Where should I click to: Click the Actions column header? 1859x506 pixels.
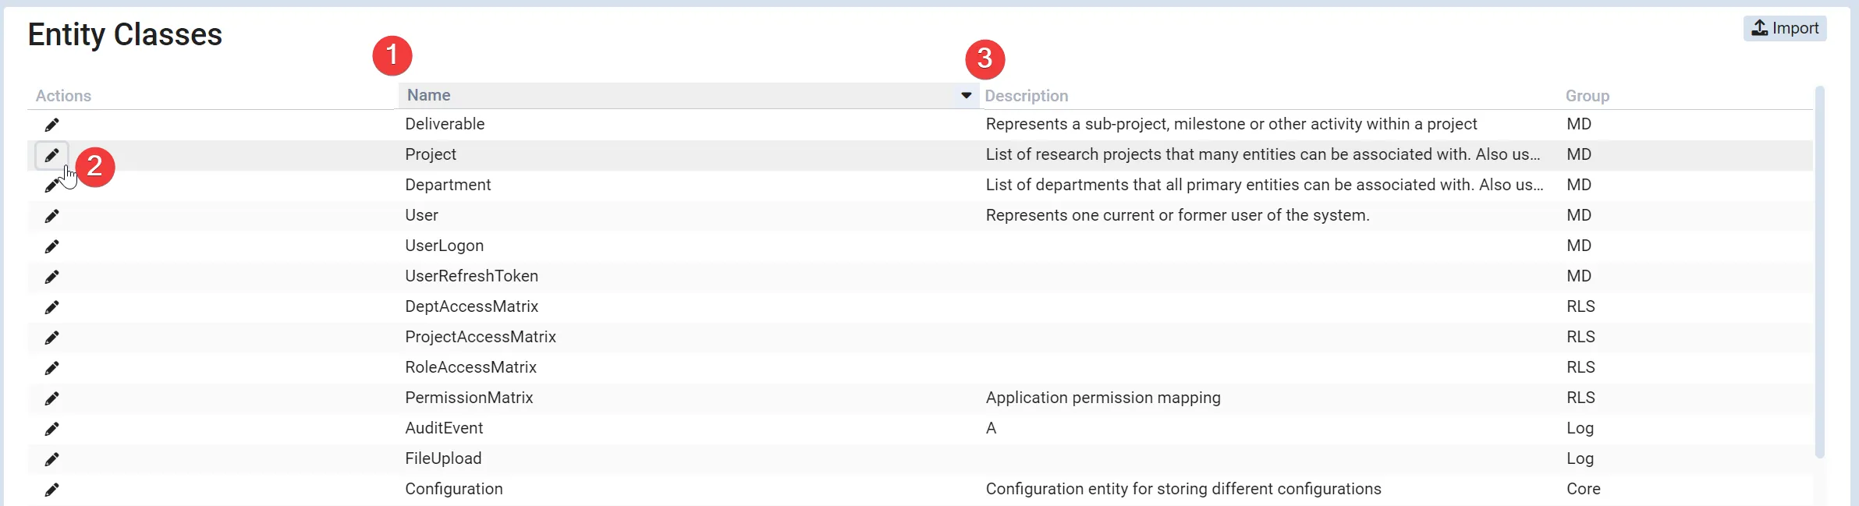tap(63, 96)
